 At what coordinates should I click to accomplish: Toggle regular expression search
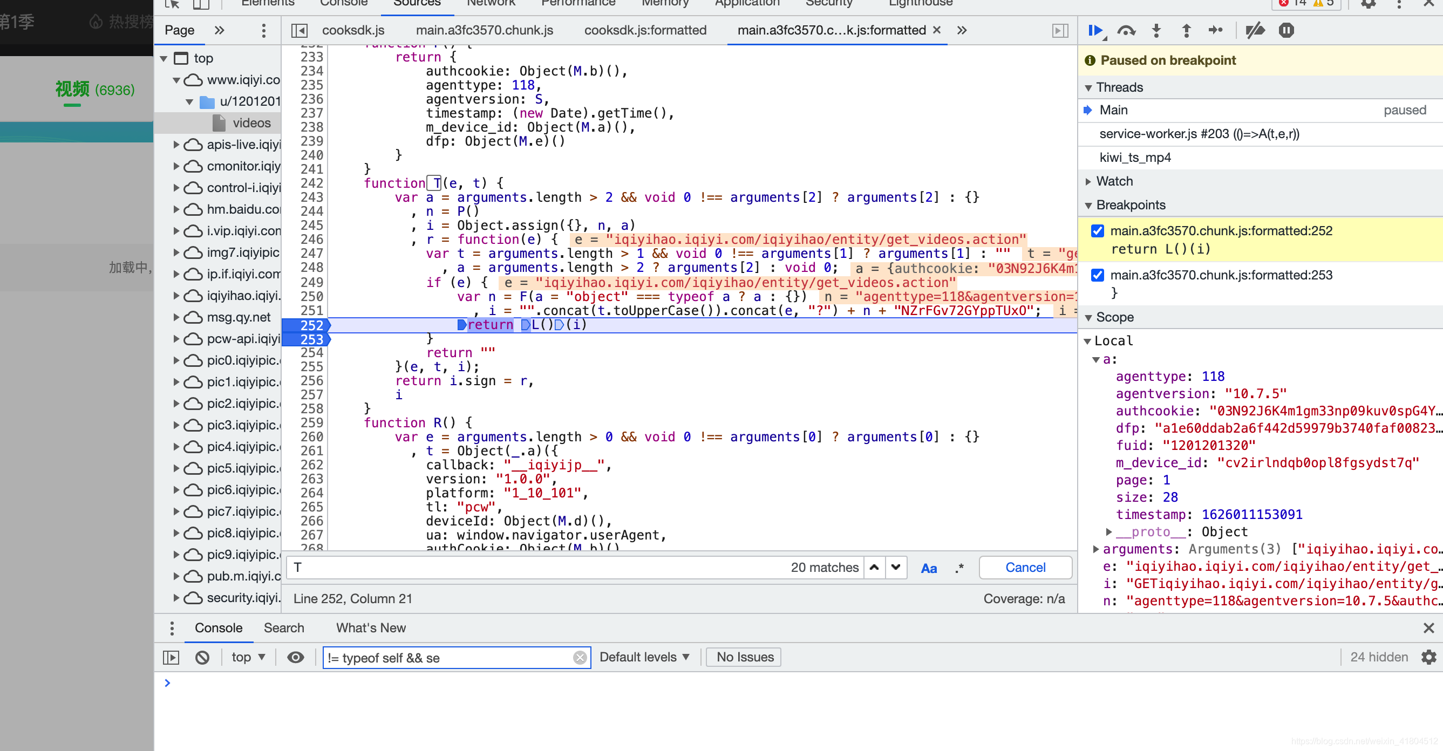959,568
